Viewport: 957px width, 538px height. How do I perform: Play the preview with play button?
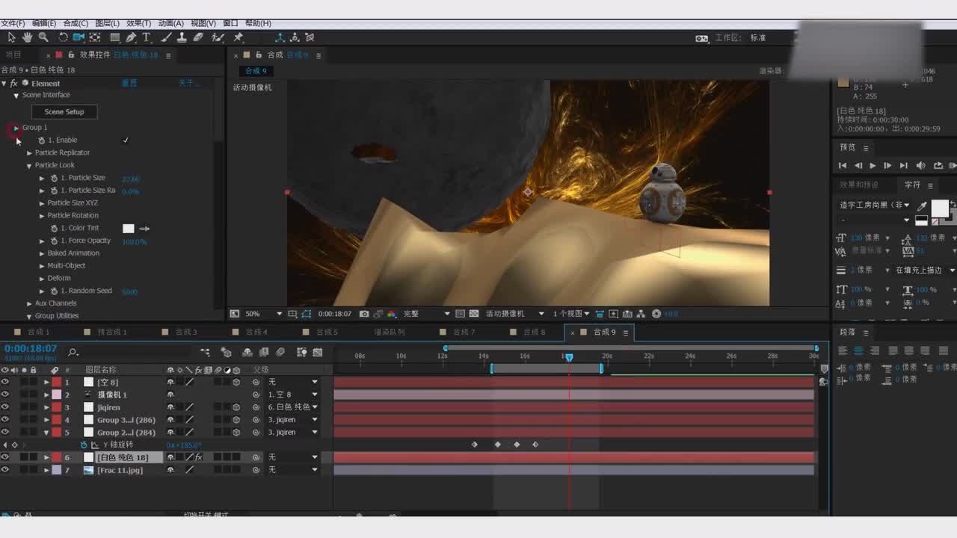(872, 166)
